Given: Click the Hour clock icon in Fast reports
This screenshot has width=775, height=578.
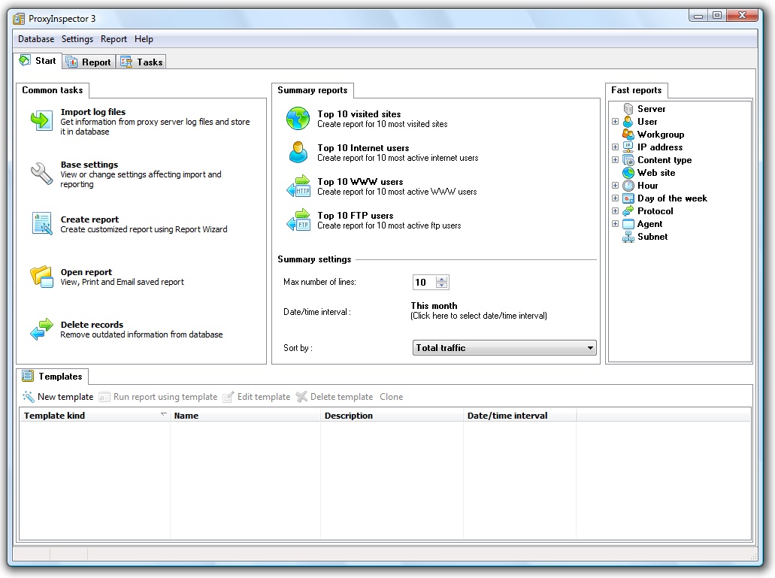Looking at the screenshot, I should click(628, 186).
